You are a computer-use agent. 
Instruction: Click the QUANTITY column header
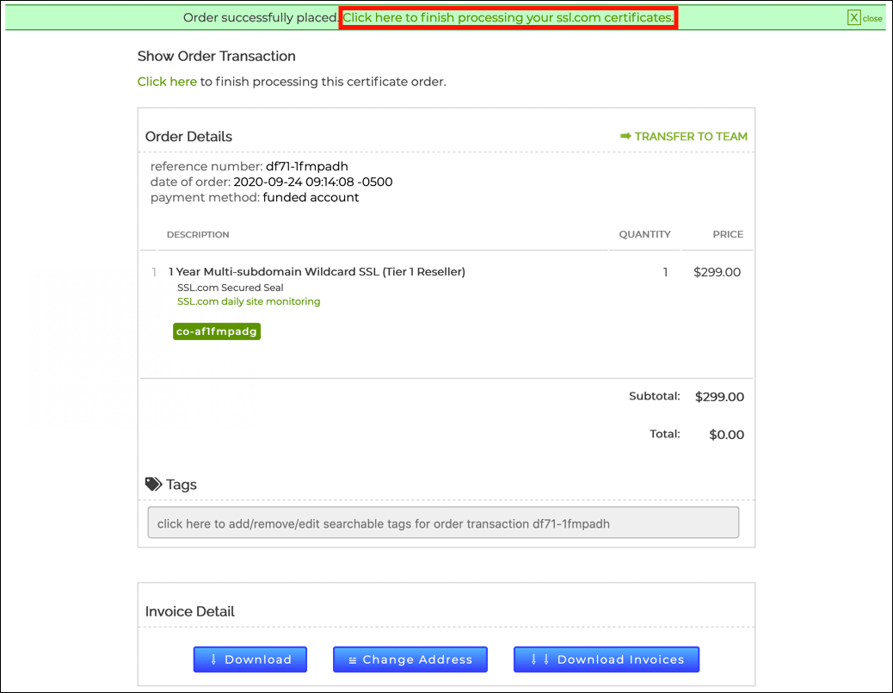click(x=644, y=234)
